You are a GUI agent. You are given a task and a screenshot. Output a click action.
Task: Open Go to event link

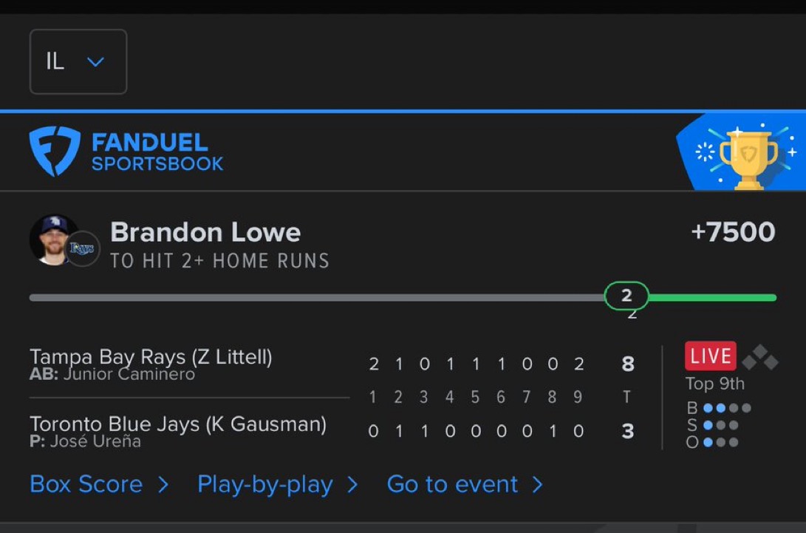(x=452, y=484)
